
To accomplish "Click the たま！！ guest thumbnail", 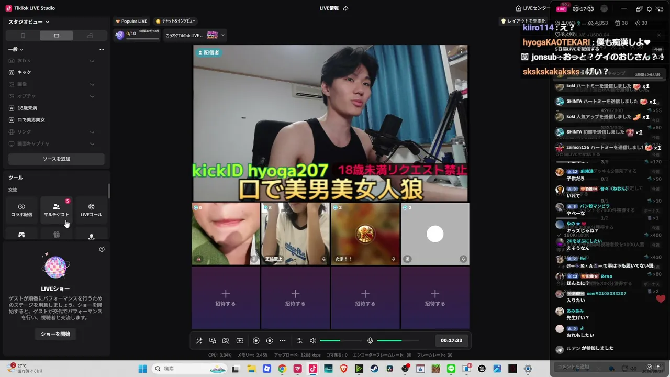I will 365,234.
